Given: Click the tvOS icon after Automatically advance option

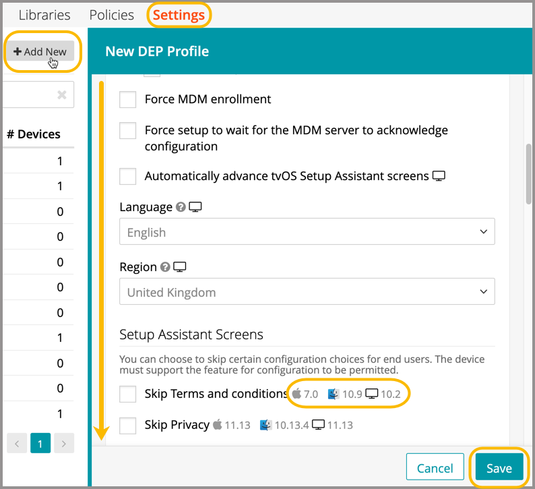Looking at the screenshot, I should [x=439, y=177].
